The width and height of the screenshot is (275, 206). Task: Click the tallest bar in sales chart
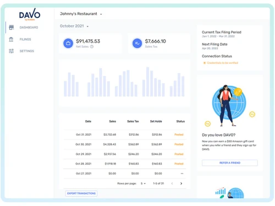point(147,82)
